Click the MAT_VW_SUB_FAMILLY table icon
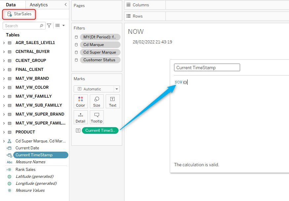The width and height of the screenshot is (289, 201). pyautogui.click(x=10, y=105)
